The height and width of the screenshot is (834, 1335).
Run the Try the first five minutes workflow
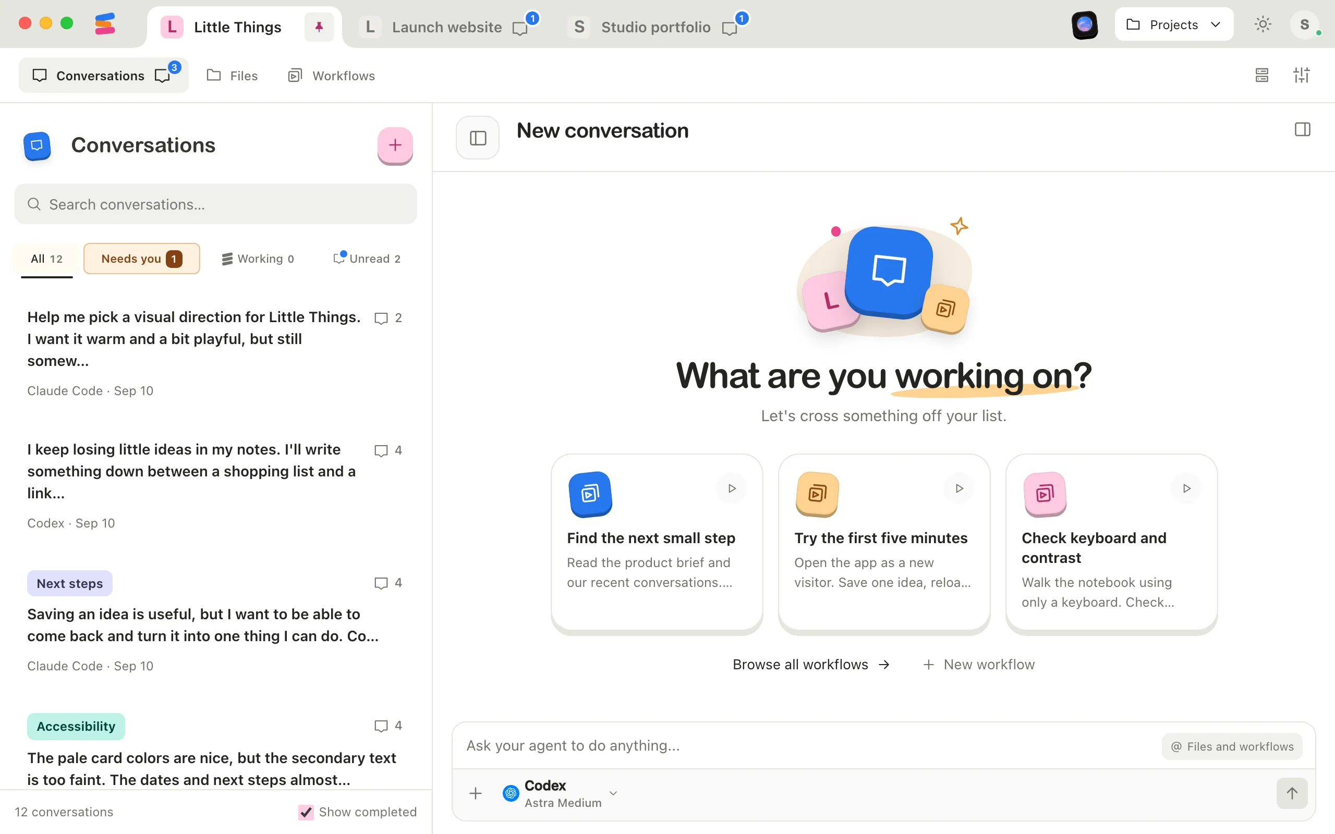(x=960, y=488)
